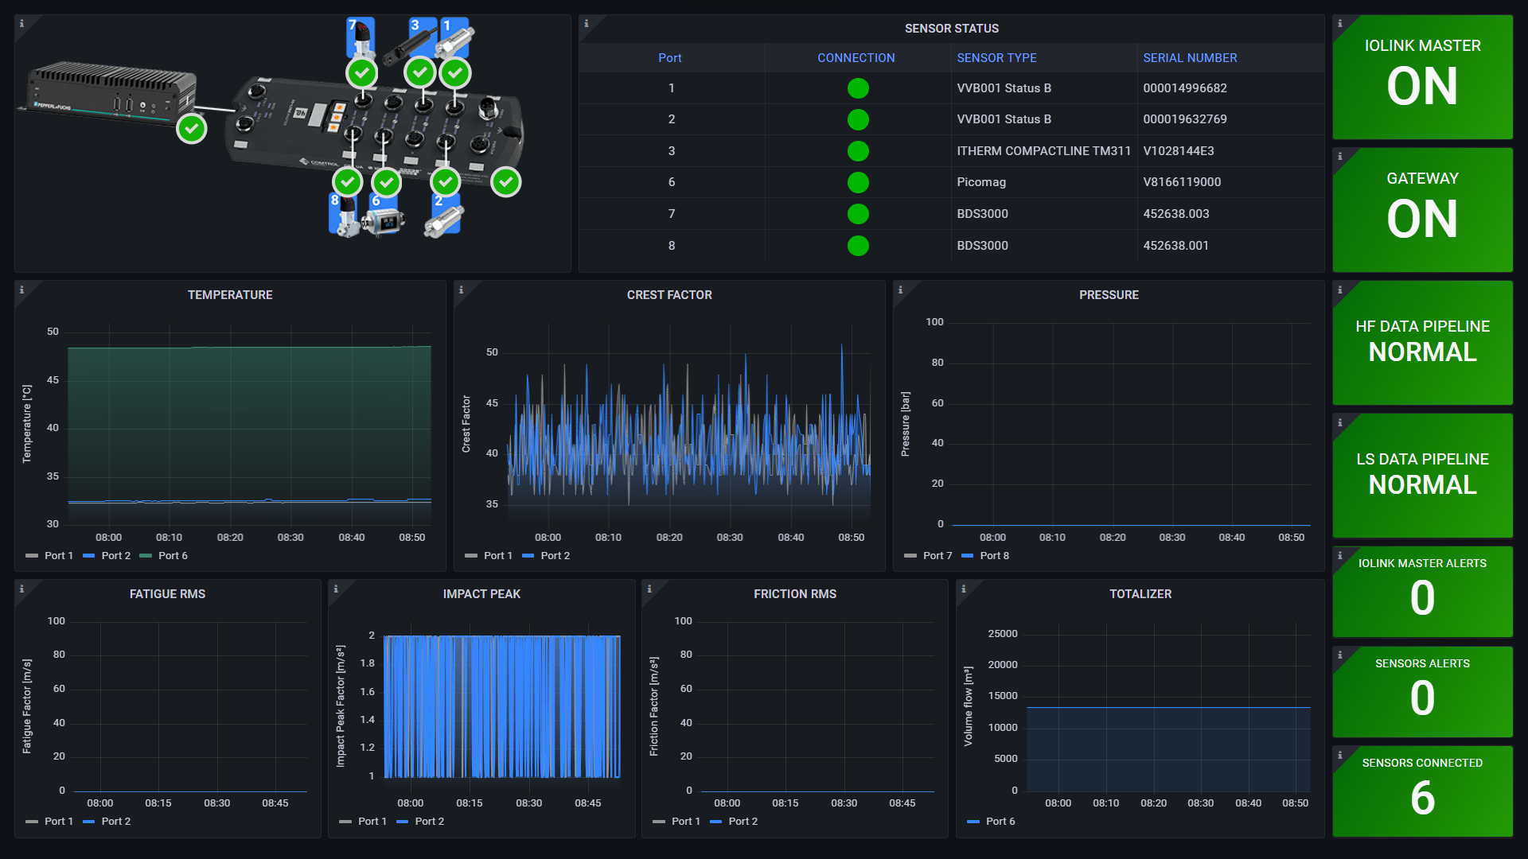Select the serial number 452638.003 table cell

coord(1175,213)
